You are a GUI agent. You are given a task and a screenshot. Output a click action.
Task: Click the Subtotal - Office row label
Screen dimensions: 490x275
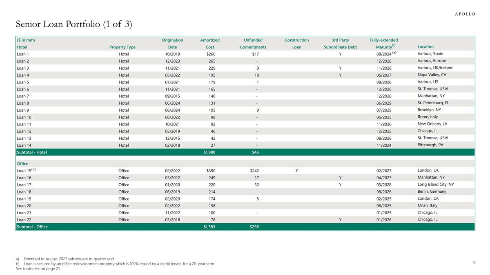click(x=32, y=227)
